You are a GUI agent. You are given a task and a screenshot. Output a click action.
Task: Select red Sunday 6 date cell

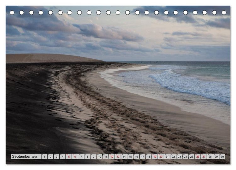click(75, 156)
